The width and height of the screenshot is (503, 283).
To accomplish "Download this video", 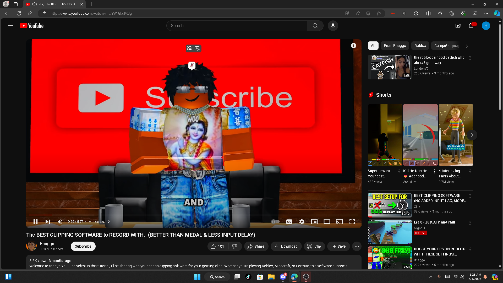I will click(286, 246).
